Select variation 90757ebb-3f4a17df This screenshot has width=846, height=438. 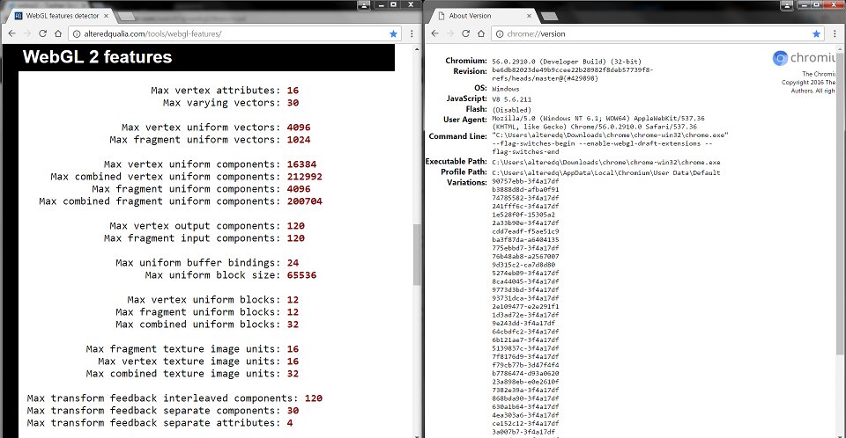(525, 181)
